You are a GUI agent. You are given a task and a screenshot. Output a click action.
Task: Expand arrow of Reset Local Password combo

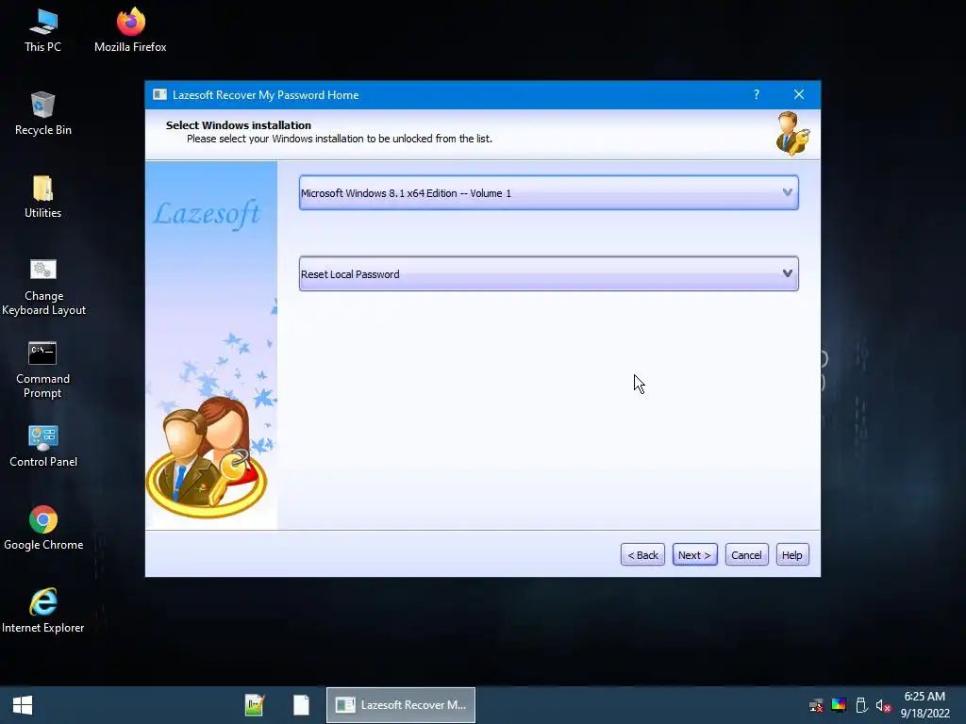[x=788, y=273]
